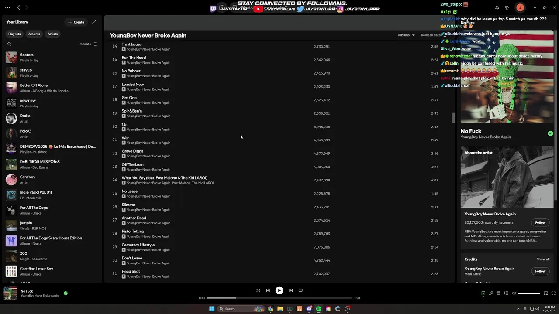Search in Your Library magnifier icon
559x314 pixels.
9,44
